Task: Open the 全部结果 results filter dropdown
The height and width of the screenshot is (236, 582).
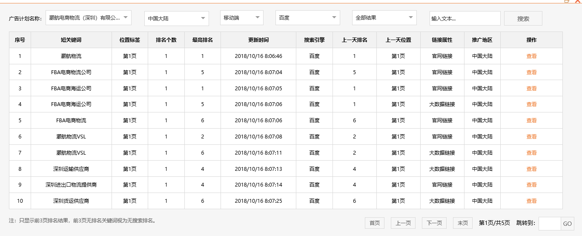Action: coord(384,18)
